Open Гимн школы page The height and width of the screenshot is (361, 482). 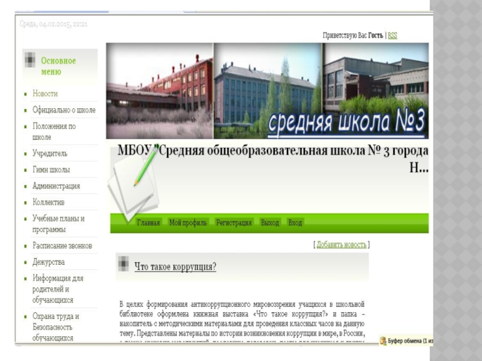pos(51,170)
